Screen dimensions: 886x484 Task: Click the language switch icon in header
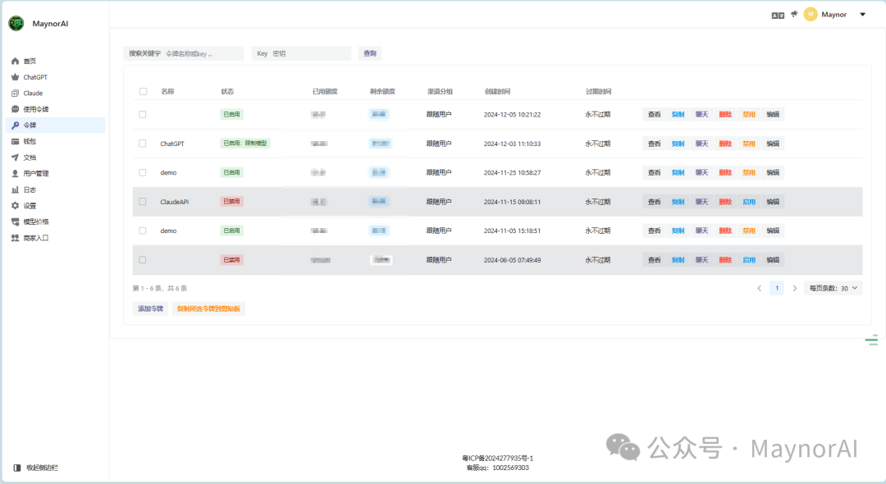tap(778, 15)
